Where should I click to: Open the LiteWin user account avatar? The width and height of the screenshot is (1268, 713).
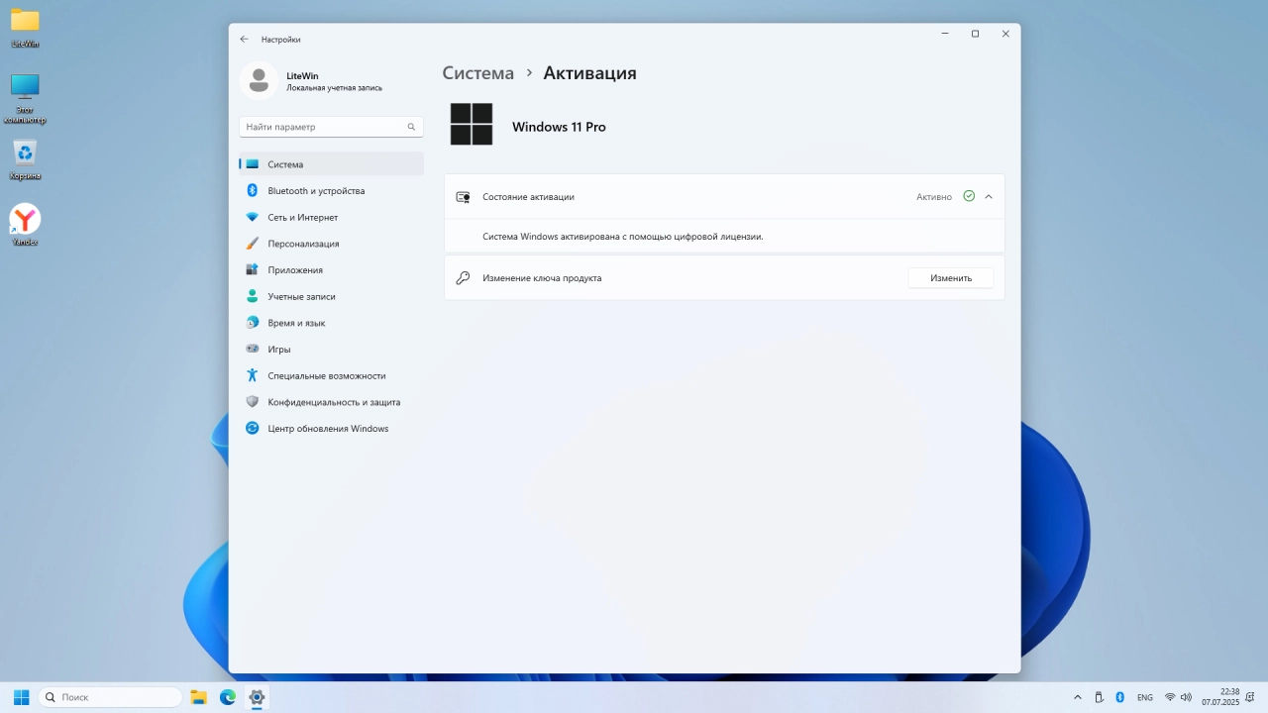point(259,80)
